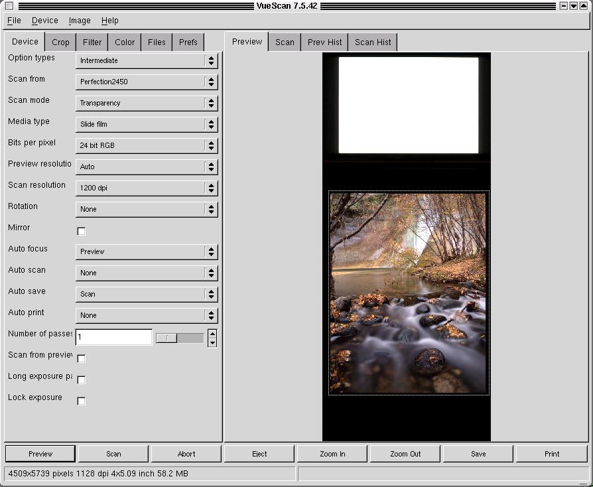
Task: Open the Scan mode Transparency dropdown
Action: [x=146, y=103]
